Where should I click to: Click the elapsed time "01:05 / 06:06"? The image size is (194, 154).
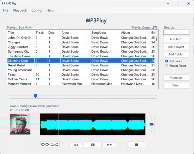pos(19,110)
